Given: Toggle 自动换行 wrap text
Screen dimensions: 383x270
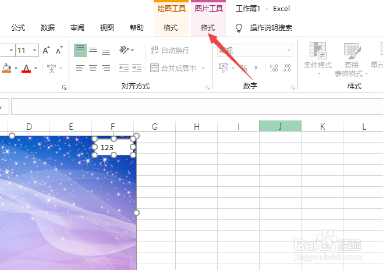Looking at the screenshot, I should pyautogui.click(x=170, y=50).
